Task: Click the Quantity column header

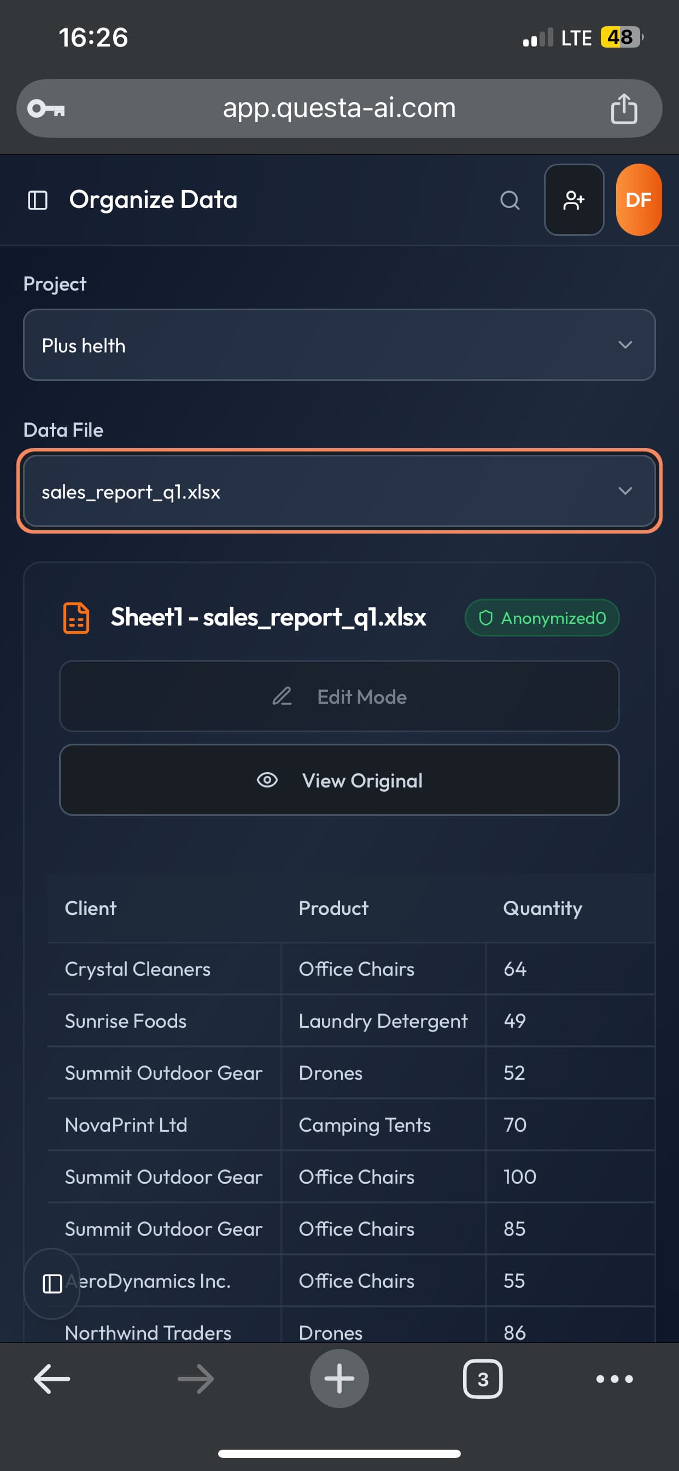Action: click(x=542, y=908)
